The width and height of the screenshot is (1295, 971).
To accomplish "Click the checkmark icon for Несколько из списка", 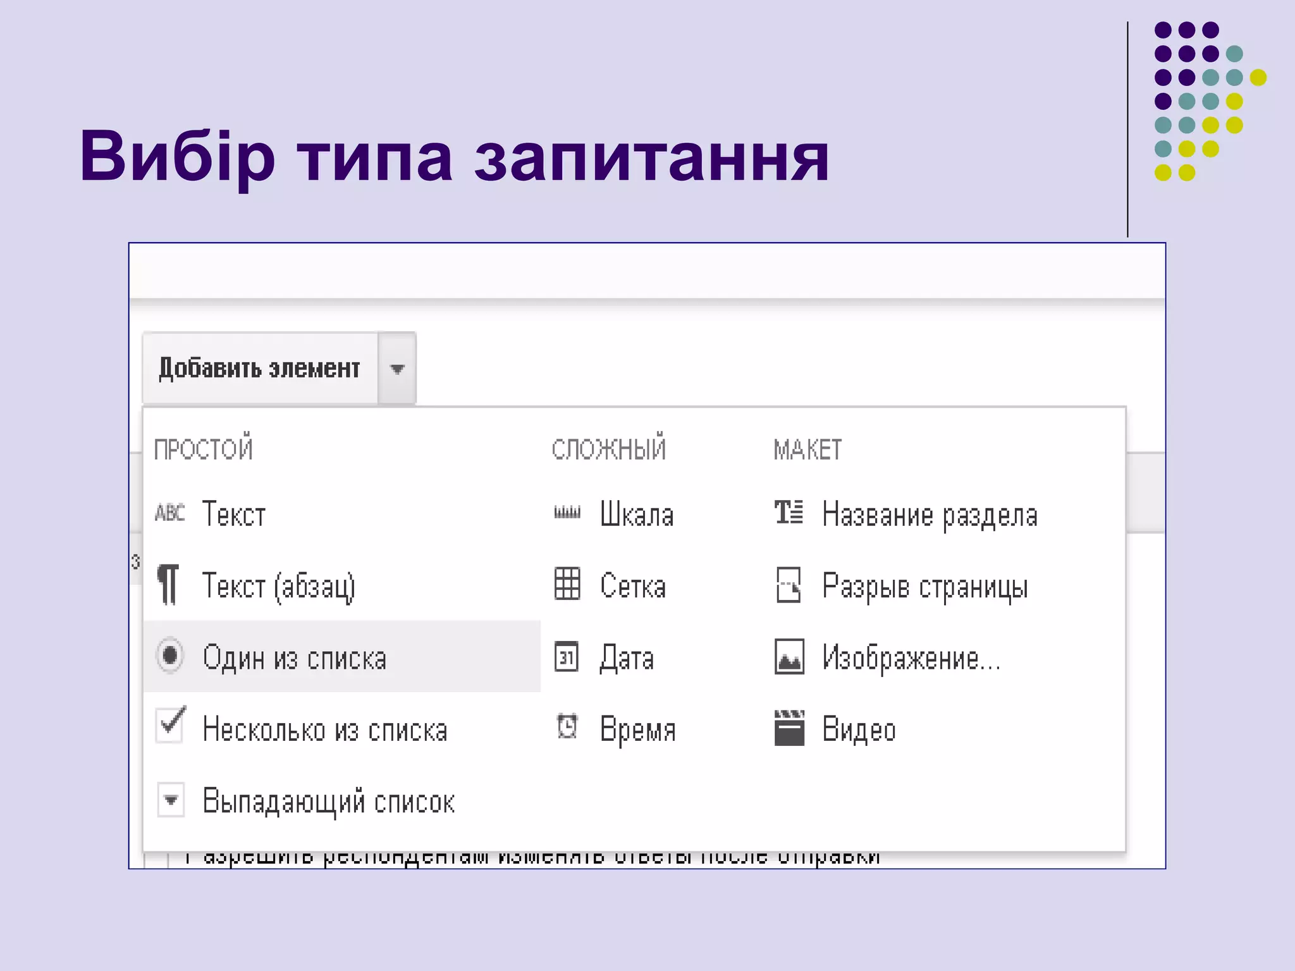I will pyautogui.click(x=171, y=724).
